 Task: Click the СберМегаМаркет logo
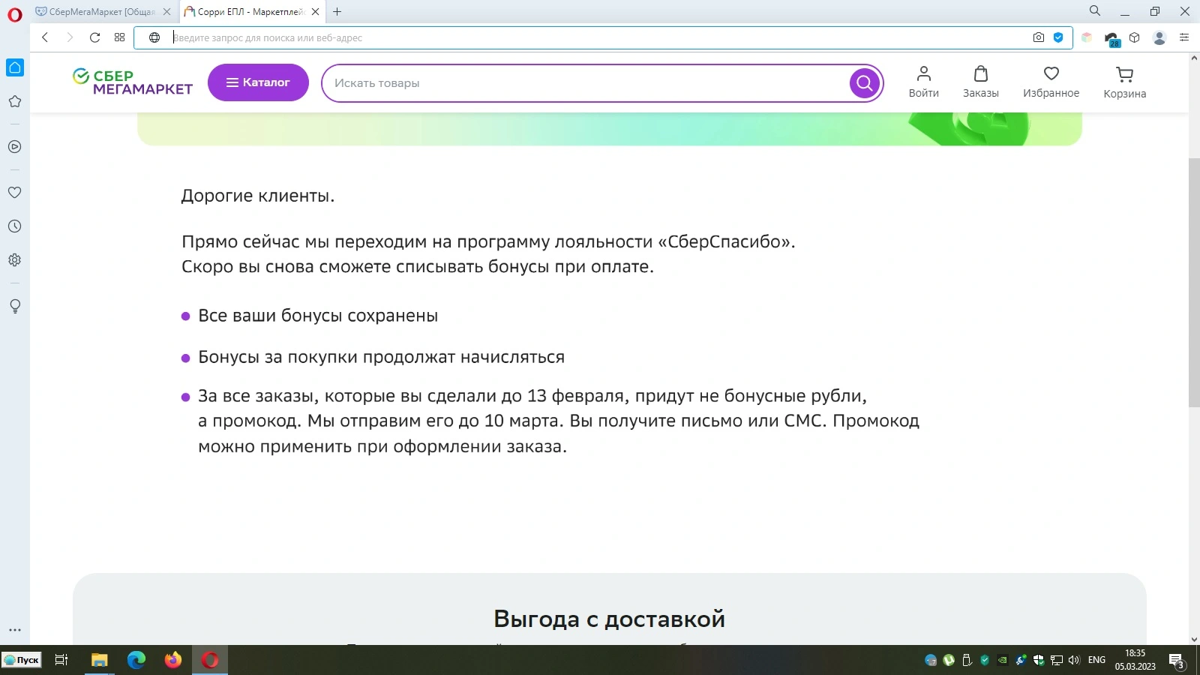pos(133,82)
